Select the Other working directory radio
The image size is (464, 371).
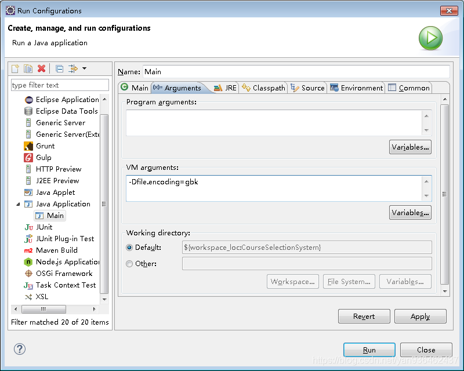pos(129,264)
